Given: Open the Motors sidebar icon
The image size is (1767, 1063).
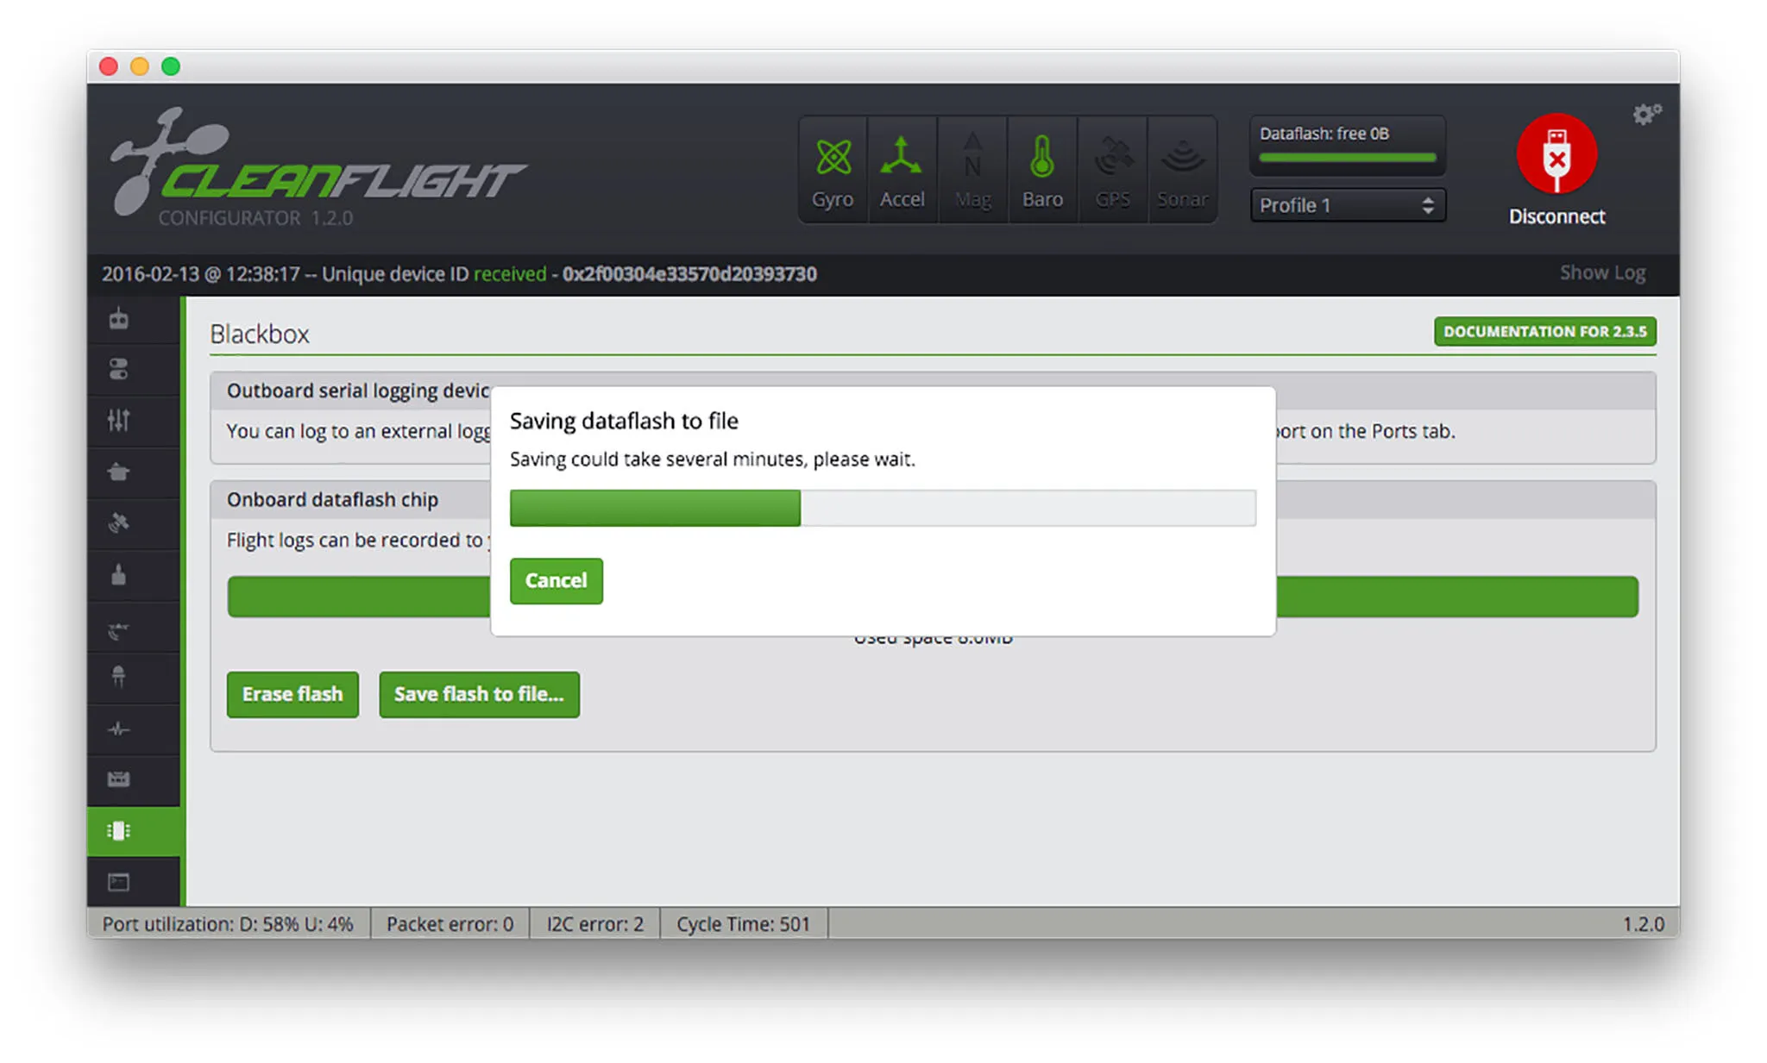Looking at the screenshot, I should coord(118,574).
